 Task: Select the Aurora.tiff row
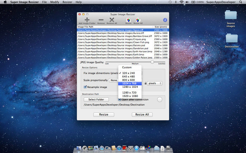click(x=123, y=33)
